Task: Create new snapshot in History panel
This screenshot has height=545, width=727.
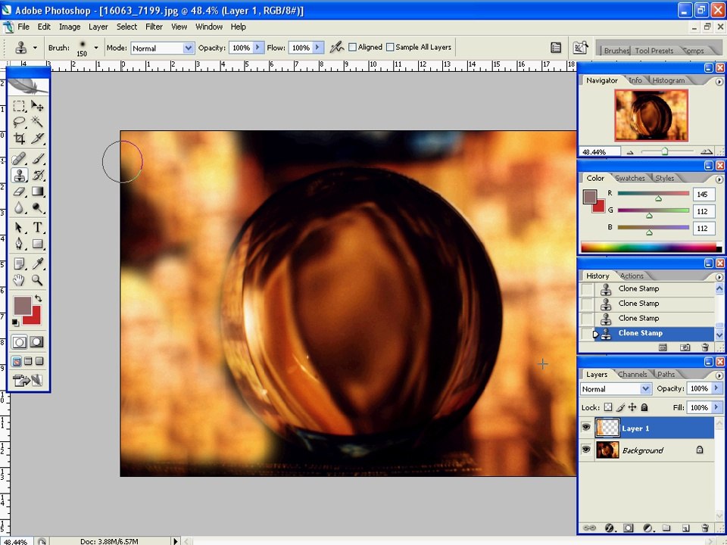Action: (685, 347)
